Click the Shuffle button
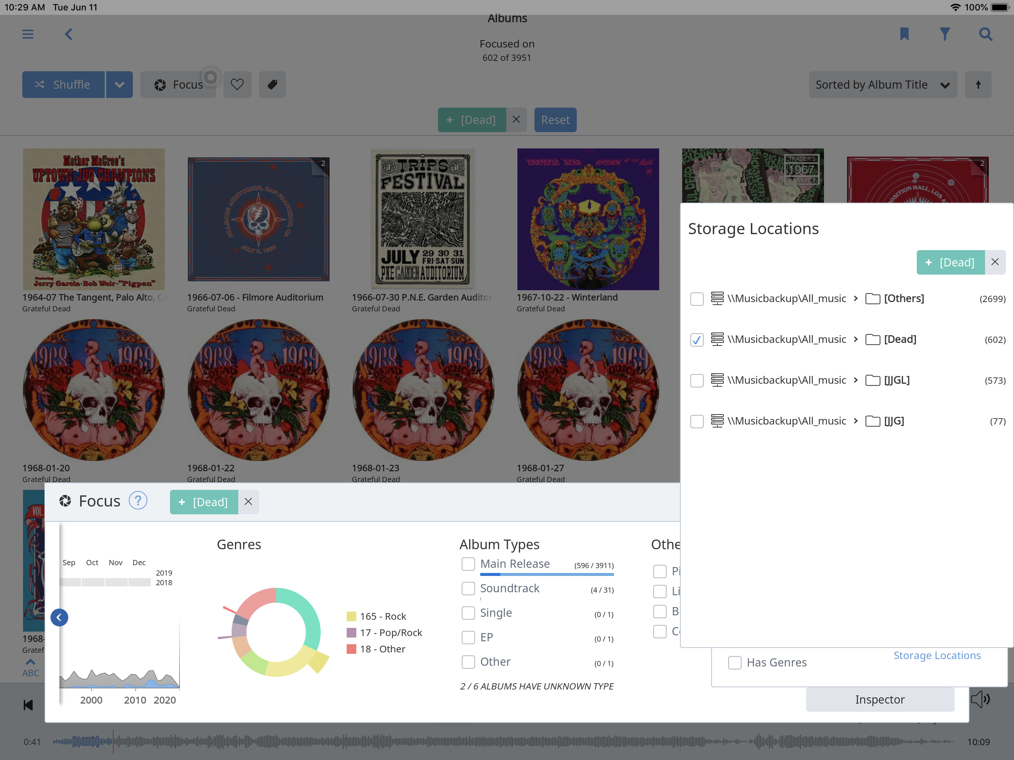The image size is (1014, 760). tap(63, 84)
